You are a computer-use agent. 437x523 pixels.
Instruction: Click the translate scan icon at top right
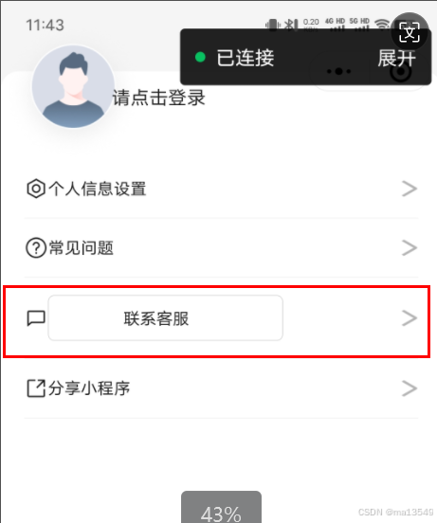410,32
